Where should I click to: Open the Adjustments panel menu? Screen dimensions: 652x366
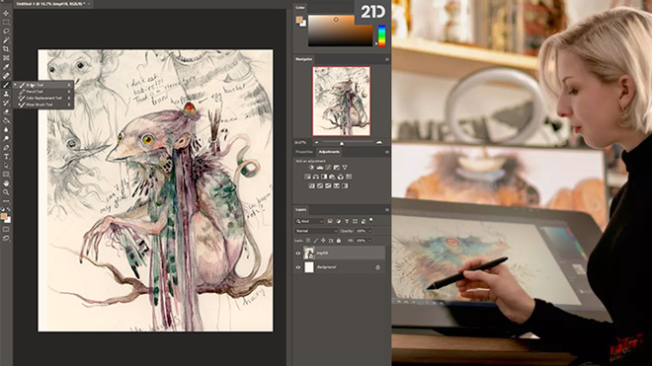(386, 152)
